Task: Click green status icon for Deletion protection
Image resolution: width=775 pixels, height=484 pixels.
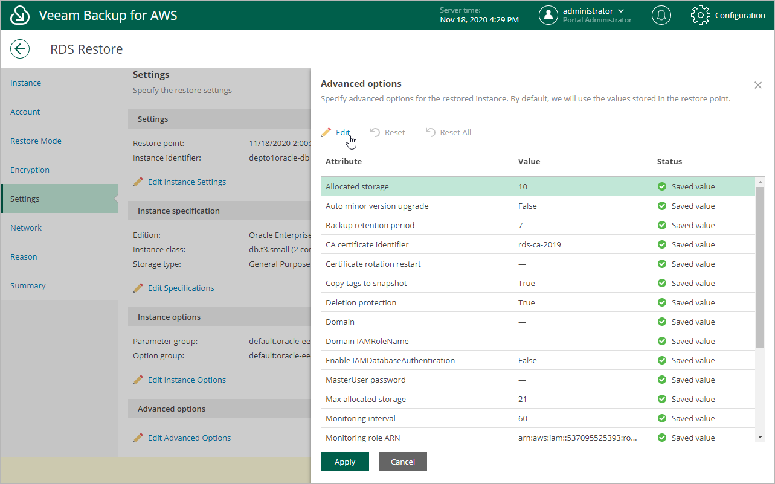Action: pos(662,302)
